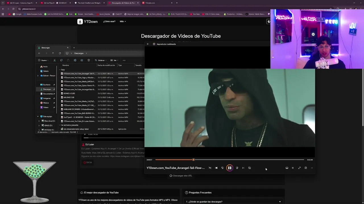Open Videos from the Explorer sidebar
Screen dimensions: 364x204
click(x=44, y=107)
